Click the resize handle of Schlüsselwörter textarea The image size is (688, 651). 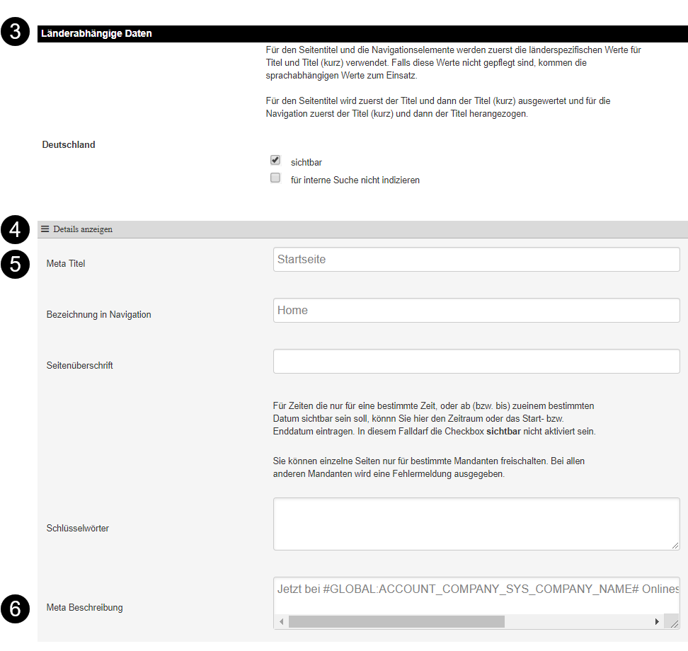pos(675,545)
